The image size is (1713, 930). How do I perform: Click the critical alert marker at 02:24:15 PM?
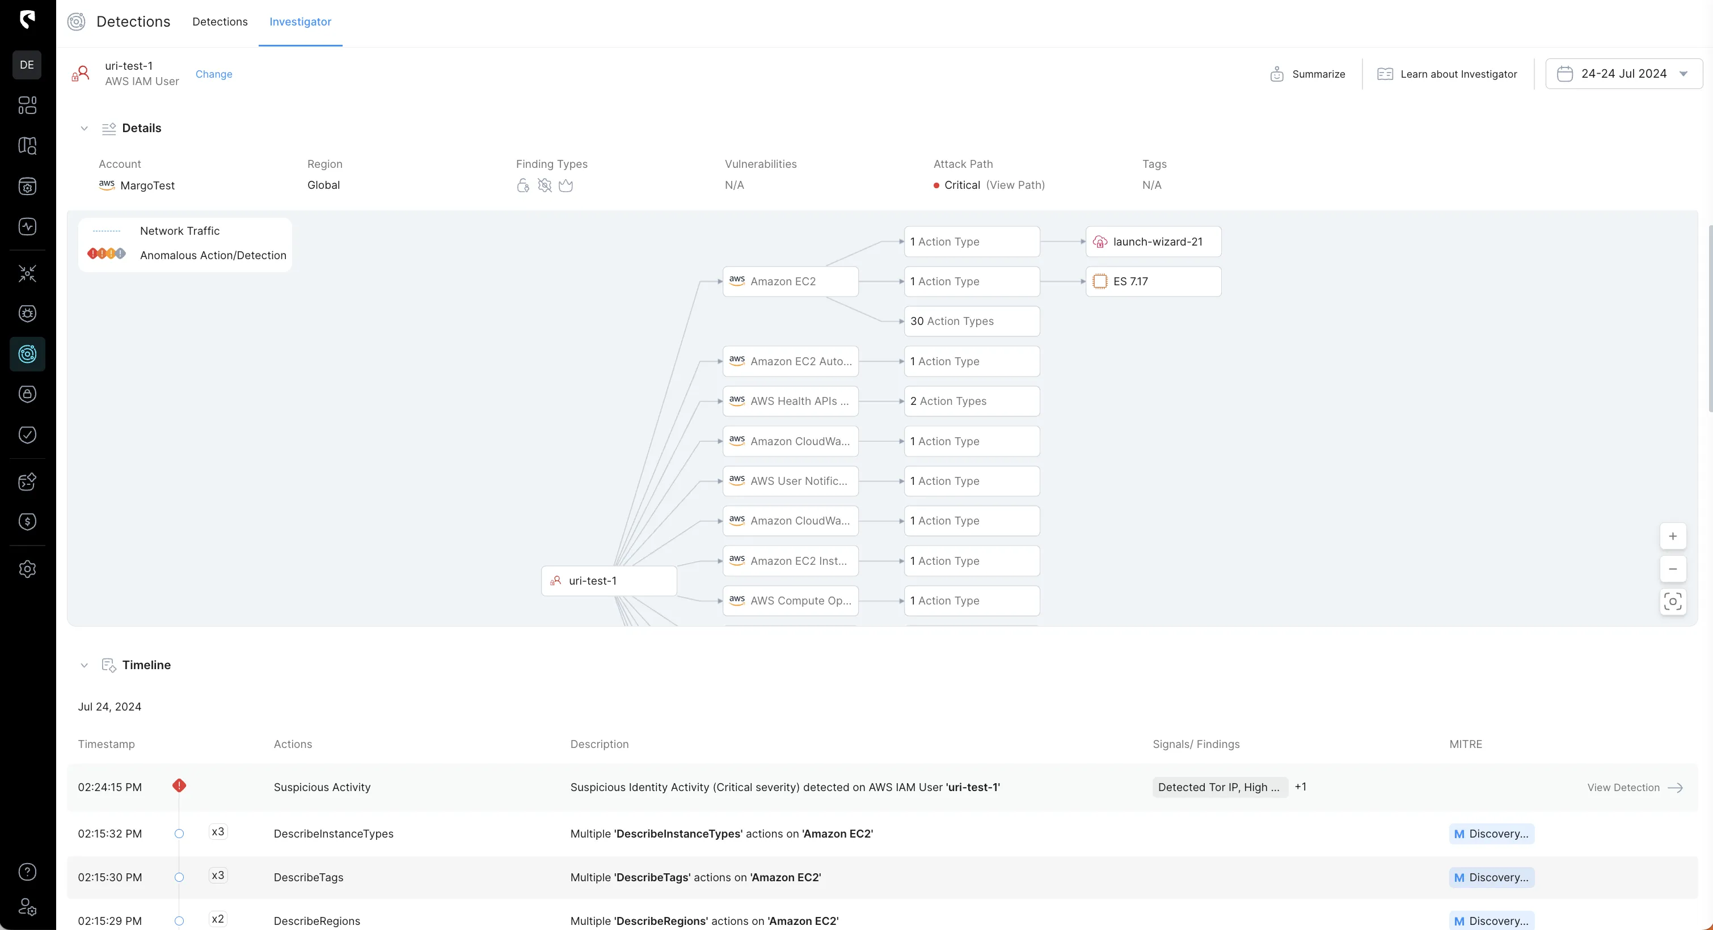pos(179,786)
